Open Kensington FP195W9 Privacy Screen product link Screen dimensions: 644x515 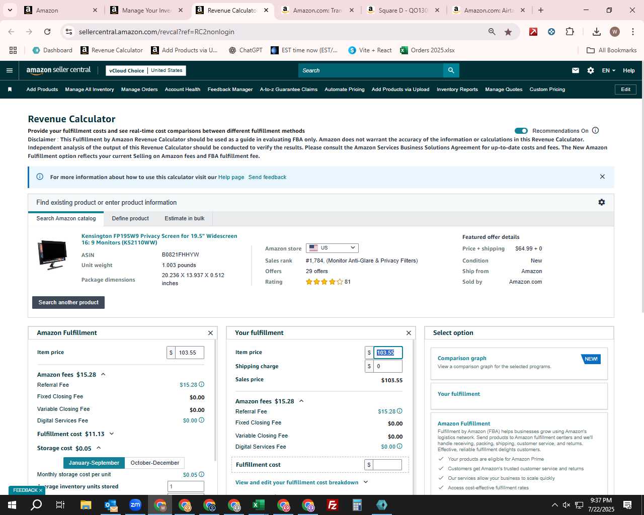click(159, 239)
